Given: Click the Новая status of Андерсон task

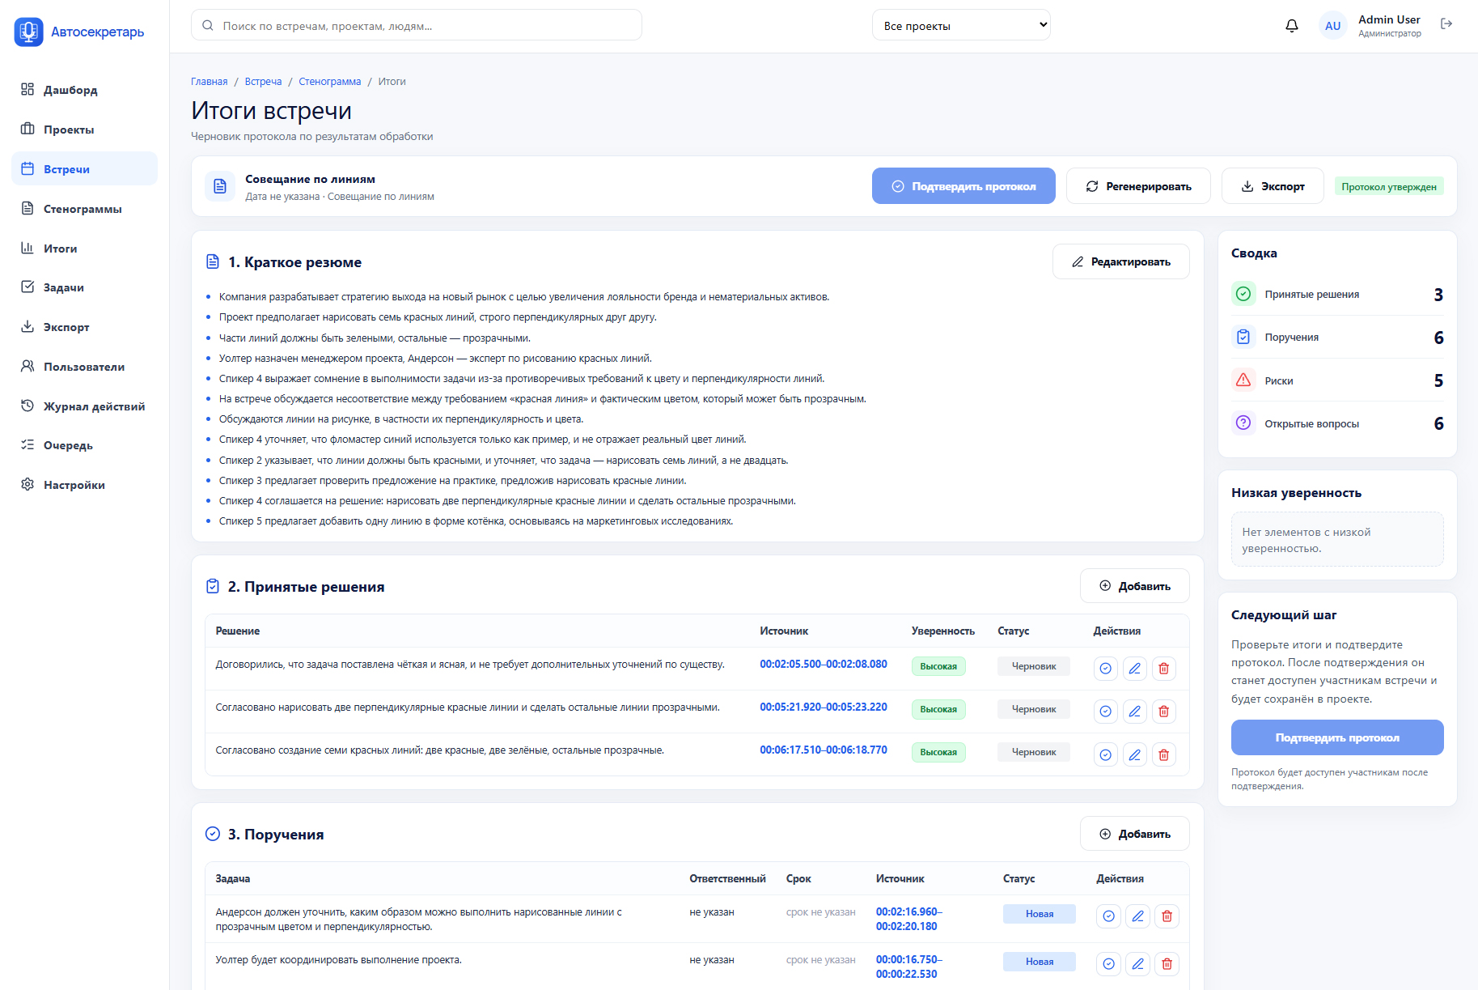Looking at the screenshot, I should (x=1040, y=914).
